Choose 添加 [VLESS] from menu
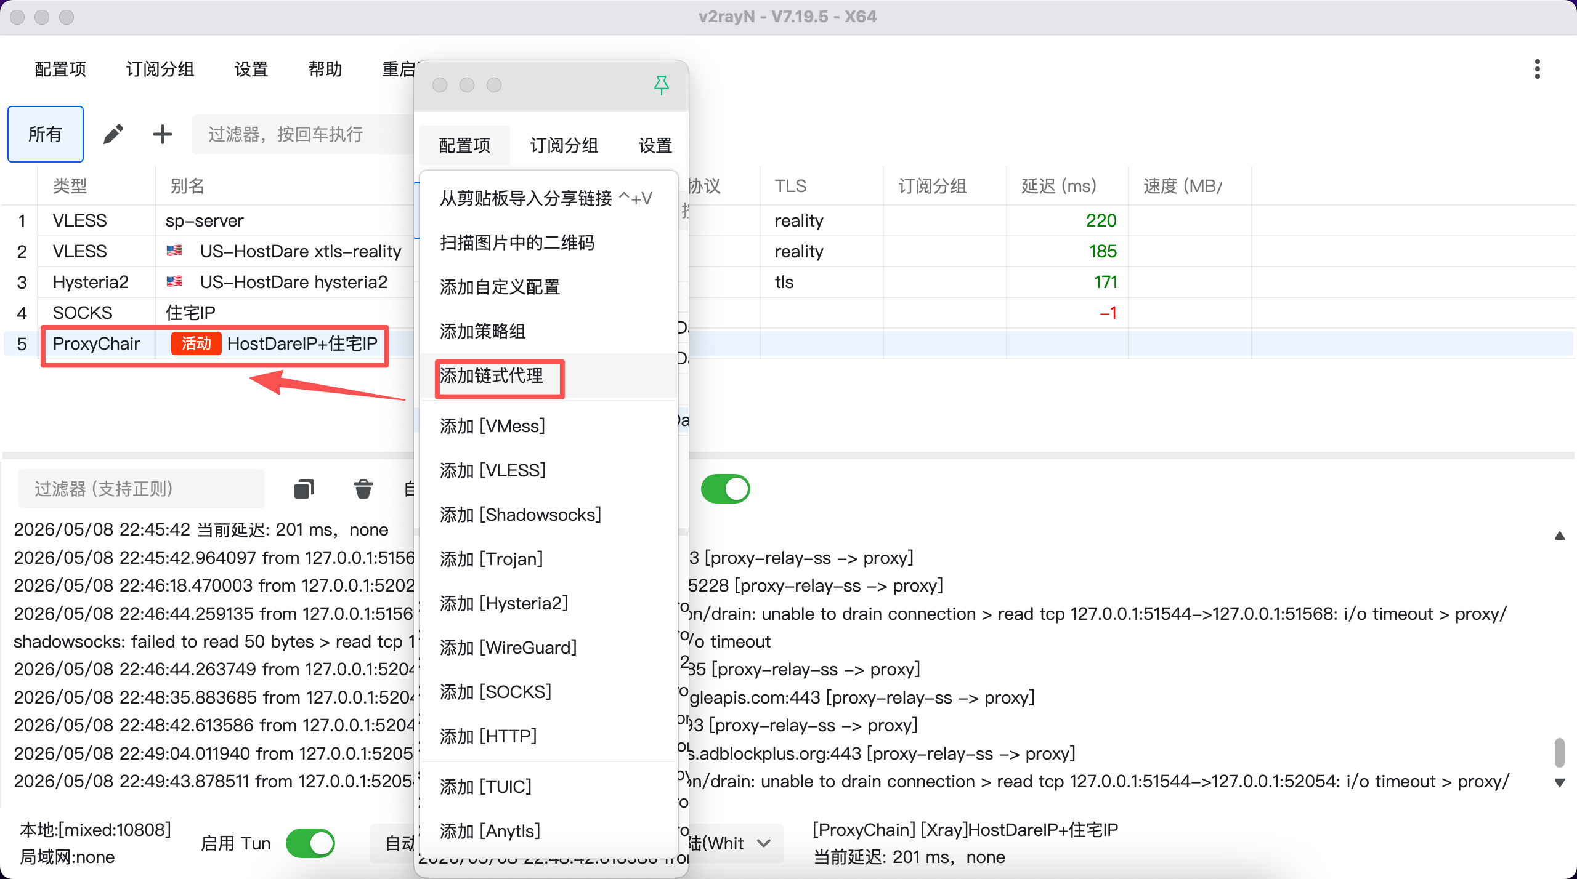1577x879 pixels. 549,470
